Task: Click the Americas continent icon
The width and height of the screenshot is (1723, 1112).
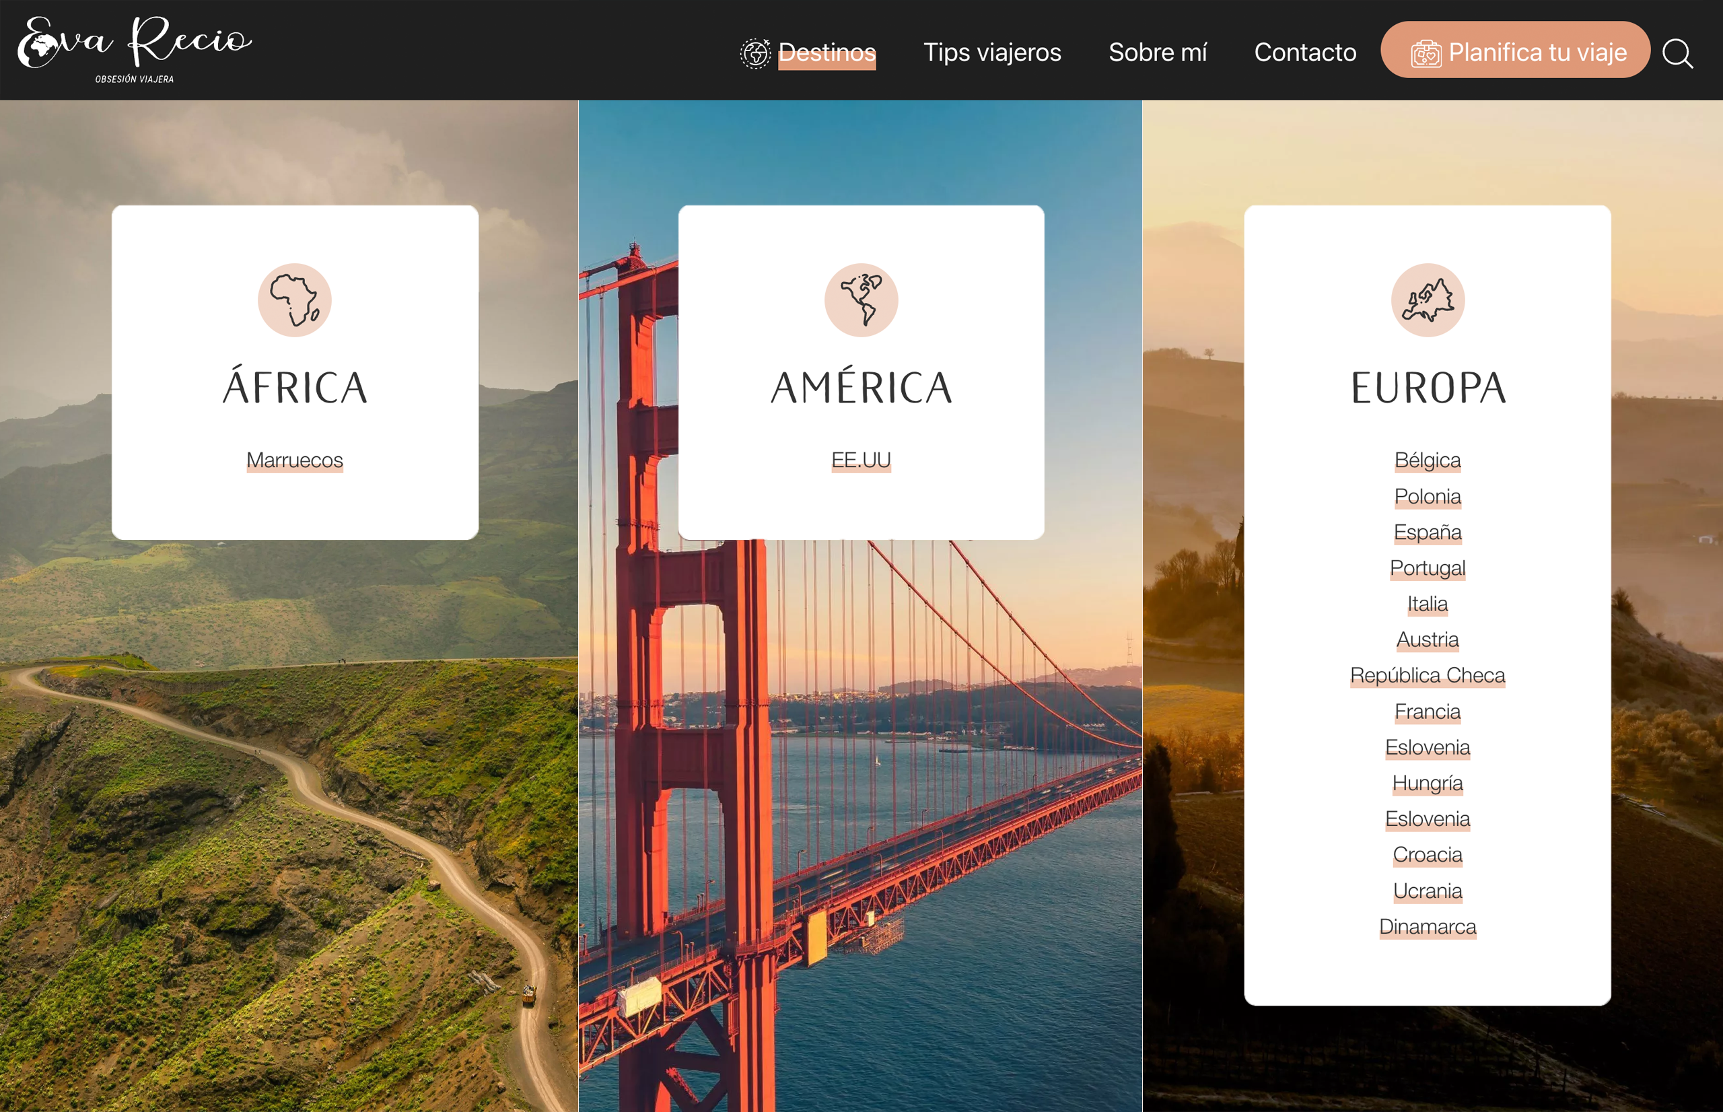Action: 861,300
